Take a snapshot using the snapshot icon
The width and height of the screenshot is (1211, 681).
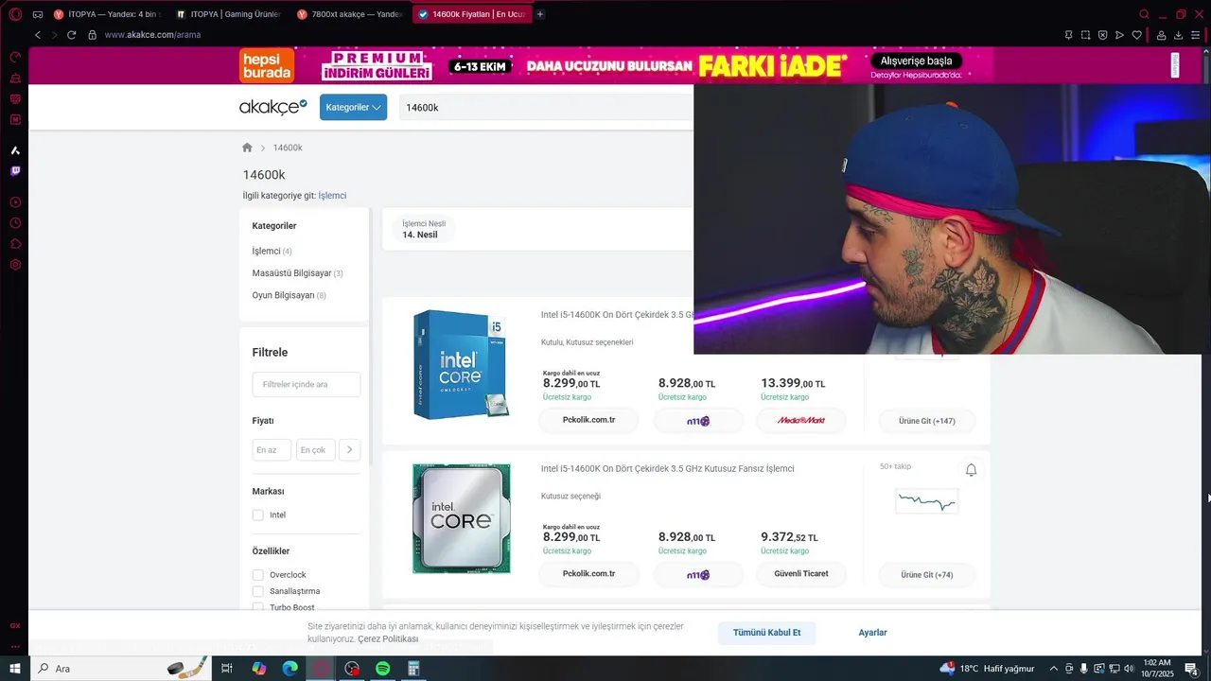point(1086,35)
